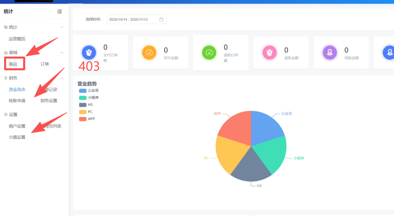The width and height of the screenshot is (394, 216).
Task: Collapse the 财务 section chevron
Action: coord(62,78)
